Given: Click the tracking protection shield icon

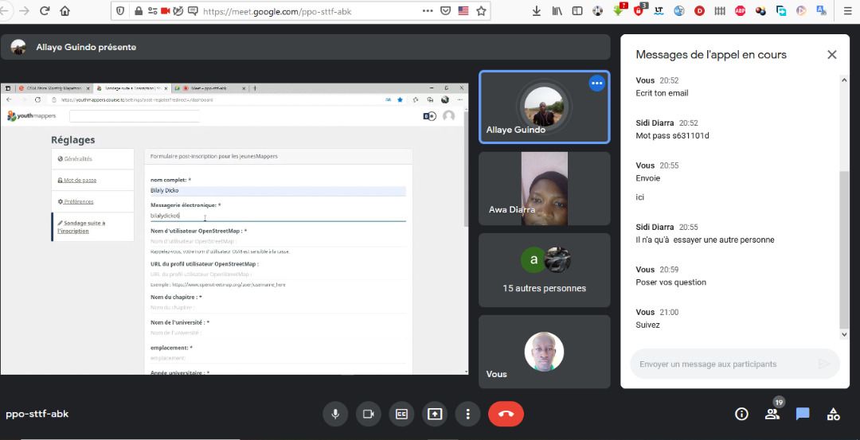Looking at the screenshot, I should 120,11.
